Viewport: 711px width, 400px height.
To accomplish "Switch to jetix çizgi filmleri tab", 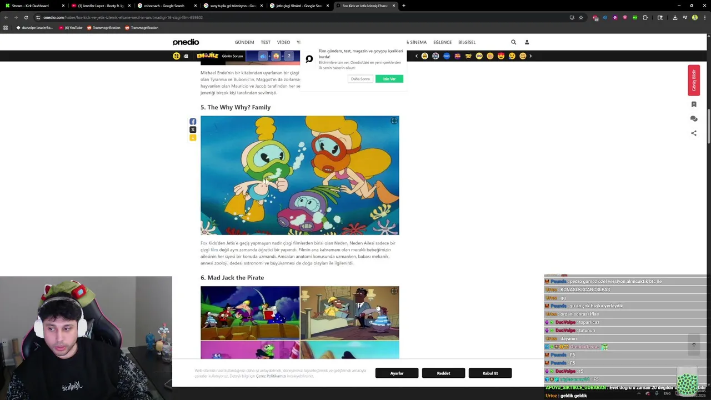I will (x=300, y=6).
